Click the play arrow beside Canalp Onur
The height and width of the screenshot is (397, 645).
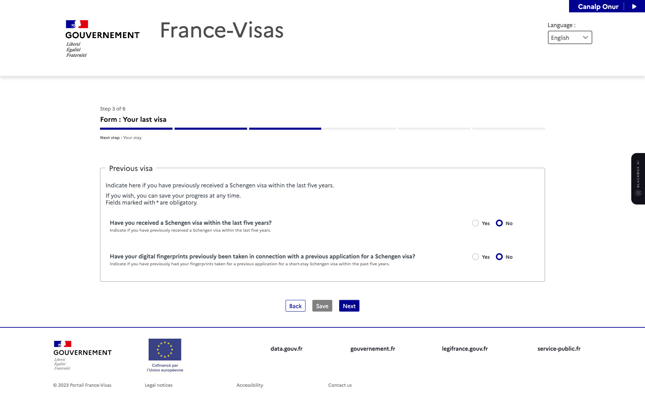point(634,7)
